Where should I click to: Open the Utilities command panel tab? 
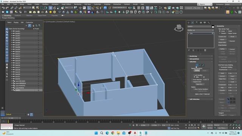[209, 23]
